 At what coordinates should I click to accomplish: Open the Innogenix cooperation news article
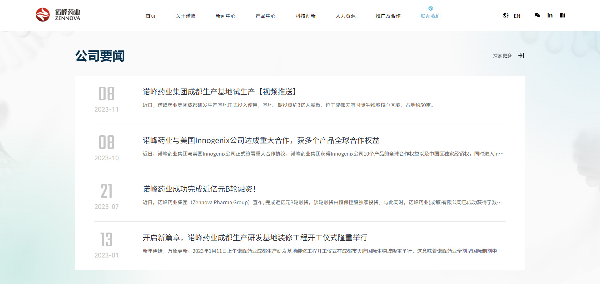click(x=261, y=140)
